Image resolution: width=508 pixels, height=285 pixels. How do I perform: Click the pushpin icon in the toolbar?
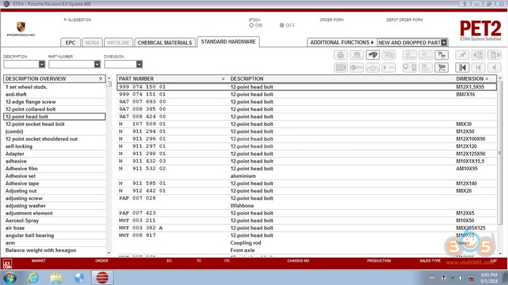(x=462, y=55)
